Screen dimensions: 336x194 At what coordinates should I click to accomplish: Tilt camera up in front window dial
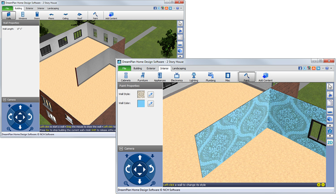coord(140,158)
